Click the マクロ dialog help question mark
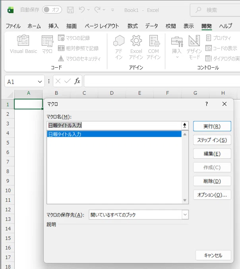 [207, 104]
